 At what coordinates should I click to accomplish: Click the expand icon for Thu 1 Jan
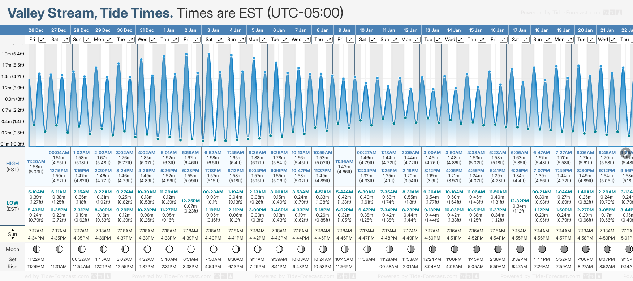tap(175, 40)
